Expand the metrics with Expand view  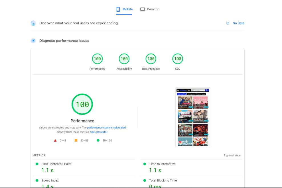point(232,156)
